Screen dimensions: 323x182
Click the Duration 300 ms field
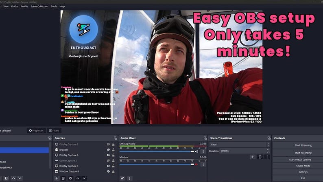pos(243,151)
